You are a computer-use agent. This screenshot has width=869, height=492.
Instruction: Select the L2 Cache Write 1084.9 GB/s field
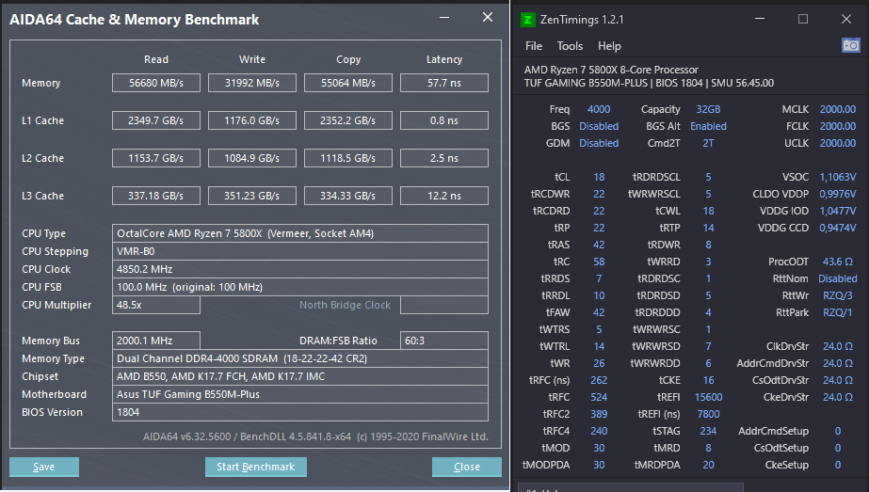click(252, 158)
